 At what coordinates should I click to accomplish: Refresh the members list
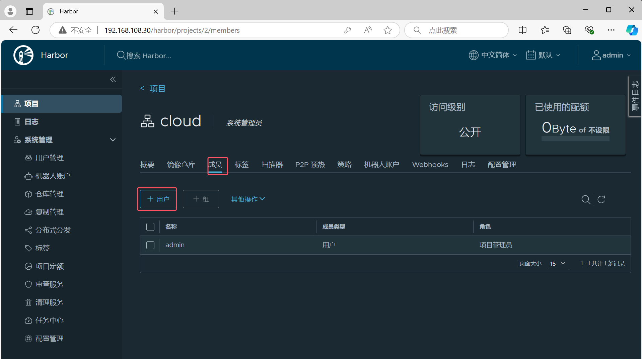click(x=601, y=199)
